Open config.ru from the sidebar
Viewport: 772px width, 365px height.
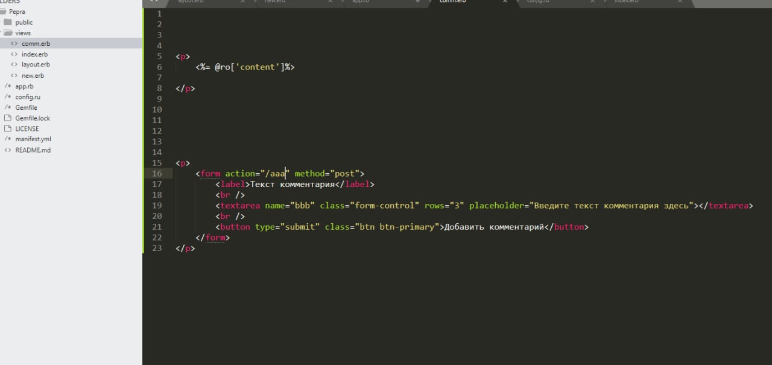tap(28, 97)
